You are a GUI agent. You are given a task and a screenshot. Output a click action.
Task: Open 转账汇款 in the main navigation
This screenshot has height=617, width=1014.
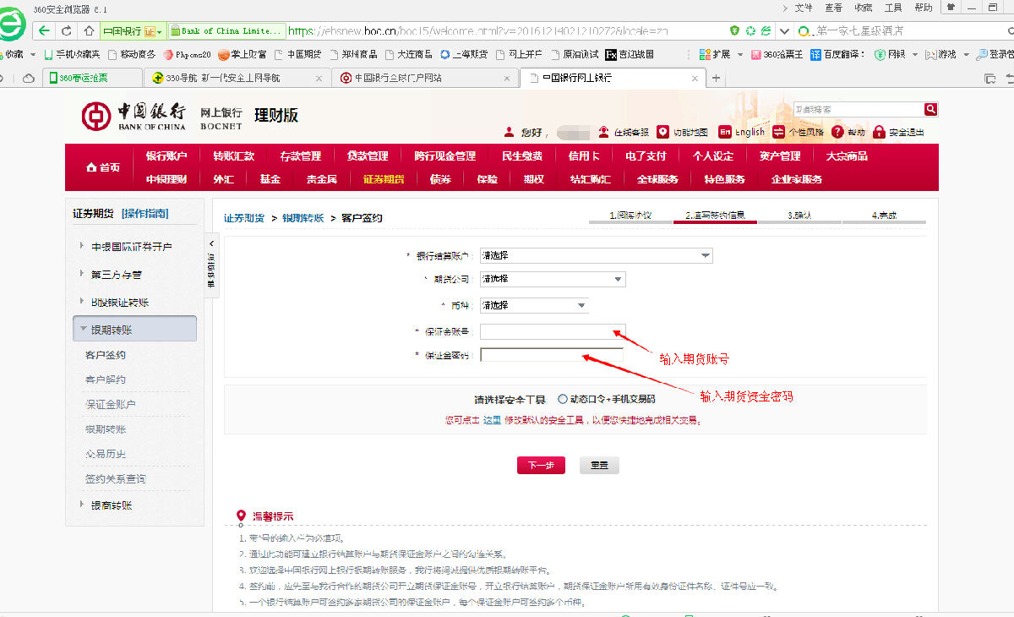tap(233, 156)
